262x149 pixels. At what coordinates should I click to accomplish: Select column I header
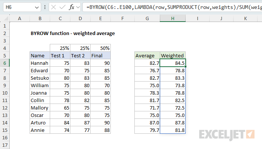(x=198, y=19)
